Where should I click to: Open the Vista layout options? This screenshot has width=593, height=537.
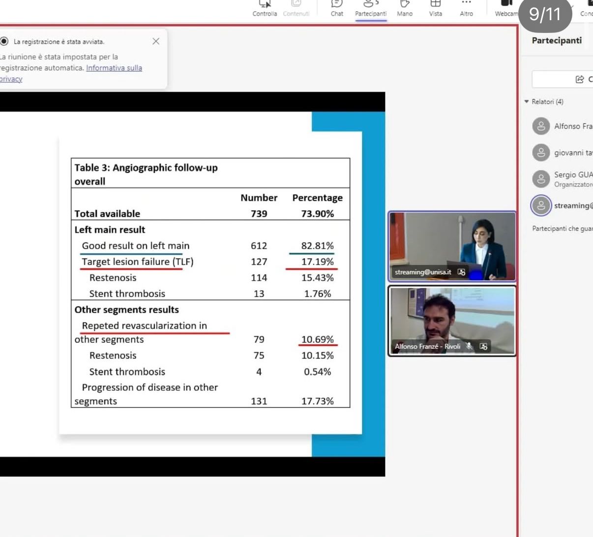click(x=435, y=8)
